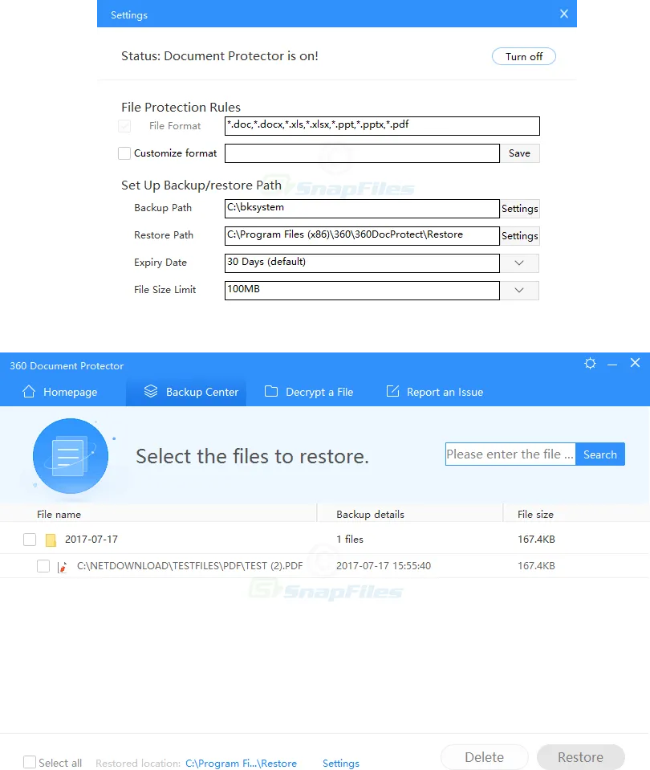
Task: Open Settings for the Backup Path
Action: [519, 209]
